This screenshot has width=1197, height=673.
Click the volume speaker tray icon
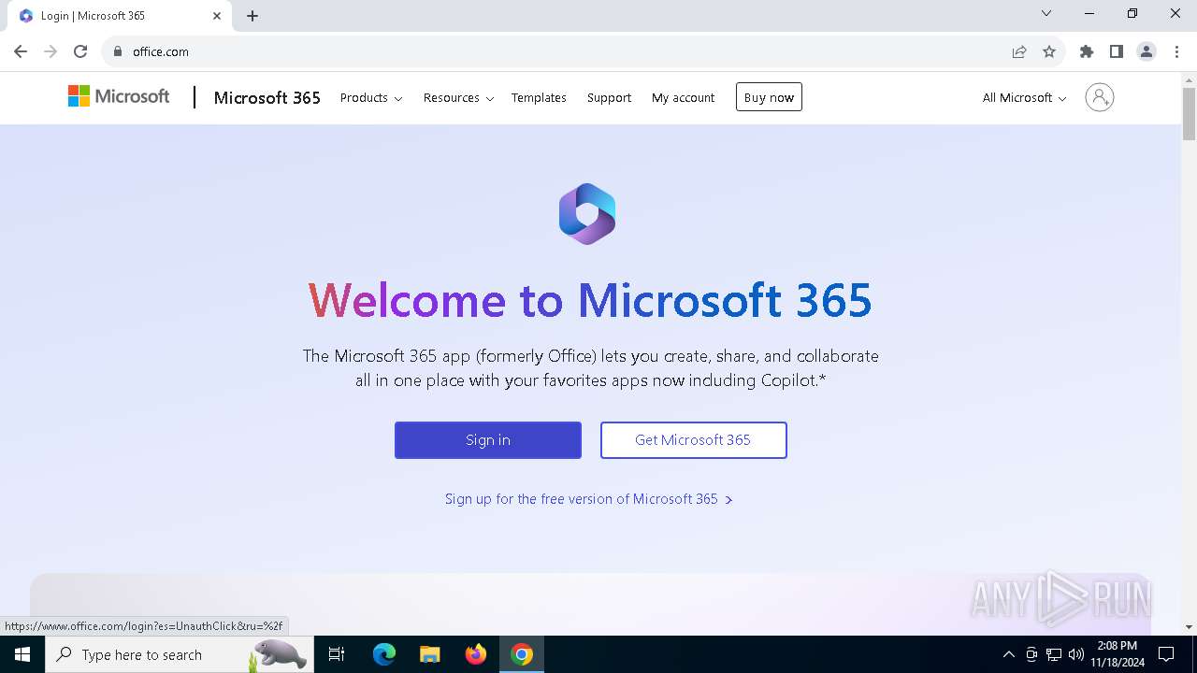(x=1076, y=654)
